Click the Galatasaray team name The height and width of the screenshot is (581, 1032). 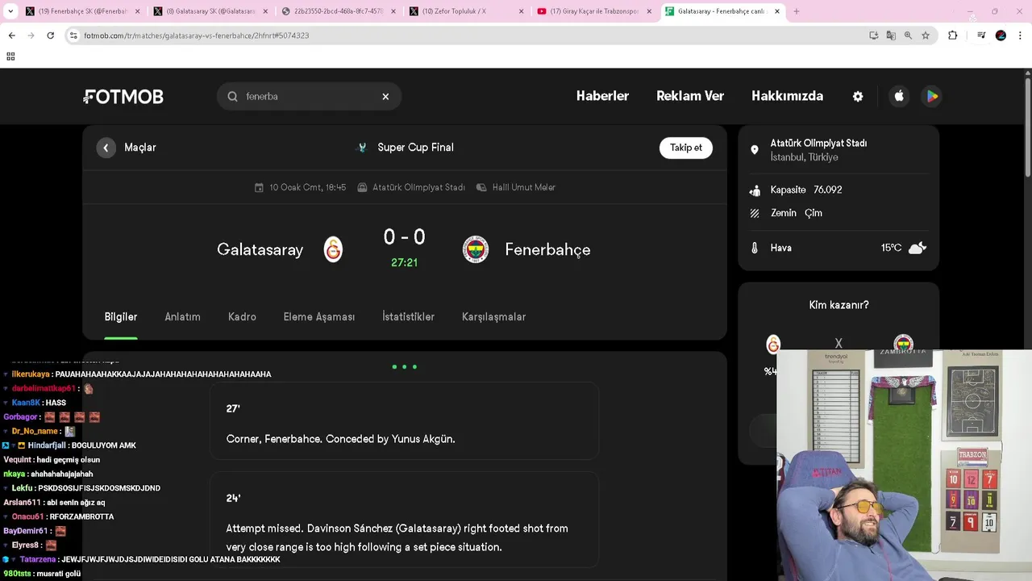[x=260, y=250]
